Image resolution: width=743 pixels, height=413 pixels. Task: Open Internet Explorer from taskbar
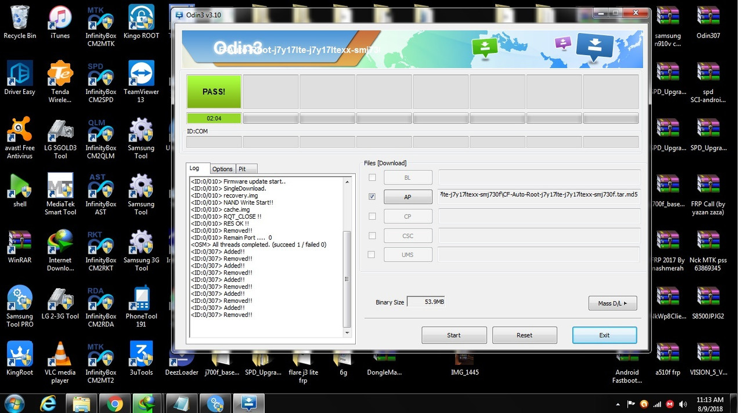[x=48, y=403]
